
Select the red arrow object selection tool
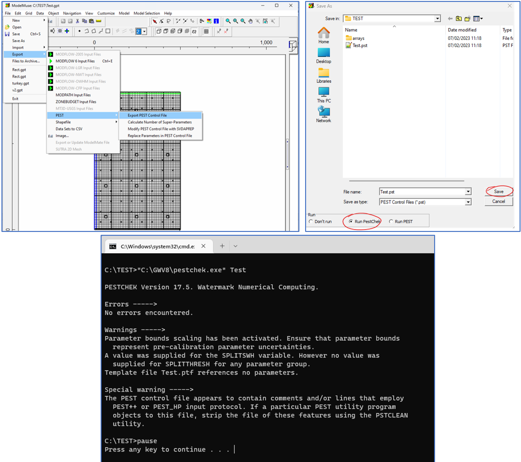(155, 21)
